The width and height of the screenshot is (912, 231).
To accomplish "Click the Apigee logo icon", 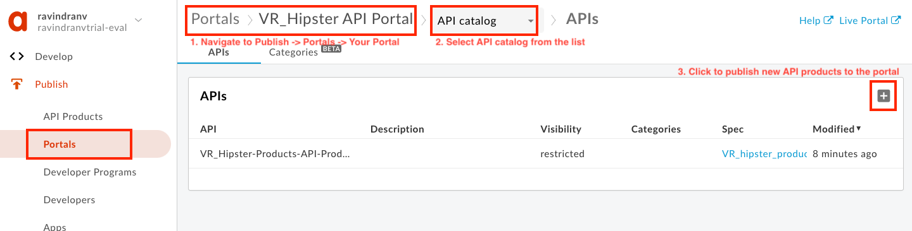I will (x=18, y=21).
